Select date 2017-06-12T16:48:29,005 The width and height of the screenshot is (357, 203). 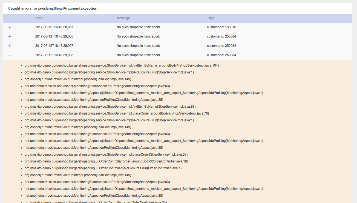click(x=54, y=36)
